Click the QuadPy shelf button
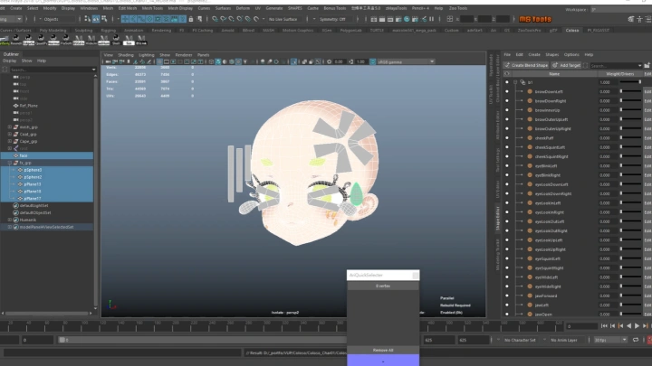This screenshot has width=652, height=366. point(41,40)
